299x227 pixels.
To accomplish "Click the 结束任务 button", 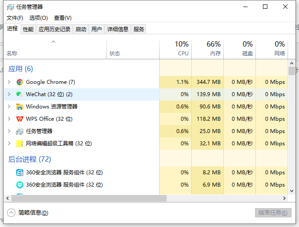I will pyautogui.click(x=273, y=213).
